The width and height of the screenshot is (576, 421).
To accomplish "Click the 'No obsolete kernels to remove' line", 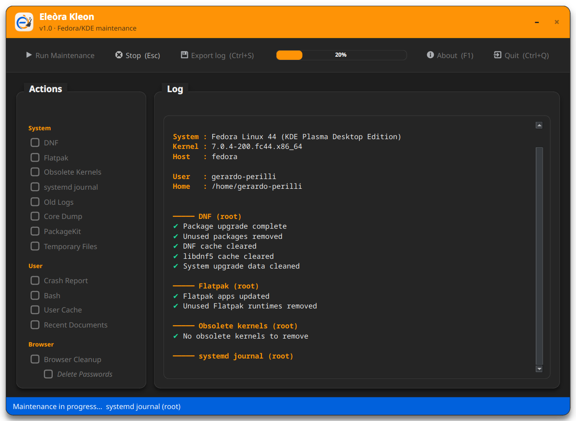I will pyautogui.click(x=245, y=336).
